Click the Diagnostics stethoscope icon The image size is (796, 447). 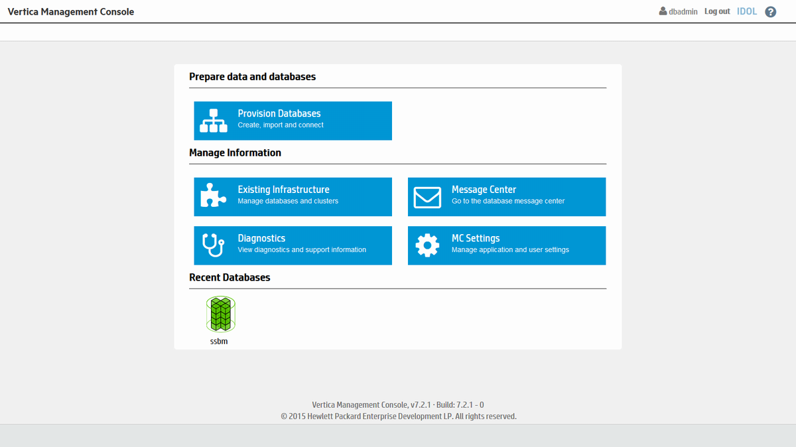coord(214,245)
